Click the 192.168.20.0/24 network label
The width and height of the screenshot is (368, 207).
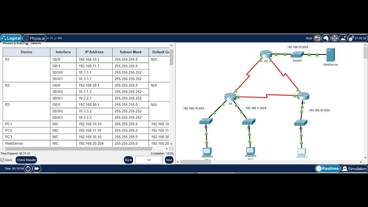298,47
